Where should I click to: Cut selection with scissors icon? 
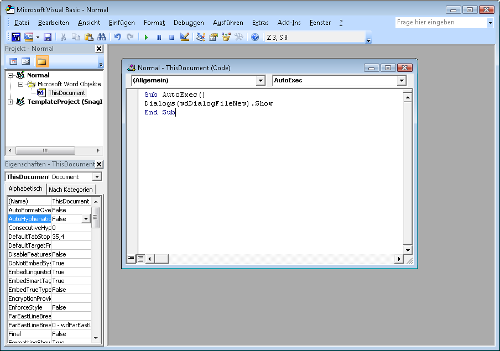point(63,37)
